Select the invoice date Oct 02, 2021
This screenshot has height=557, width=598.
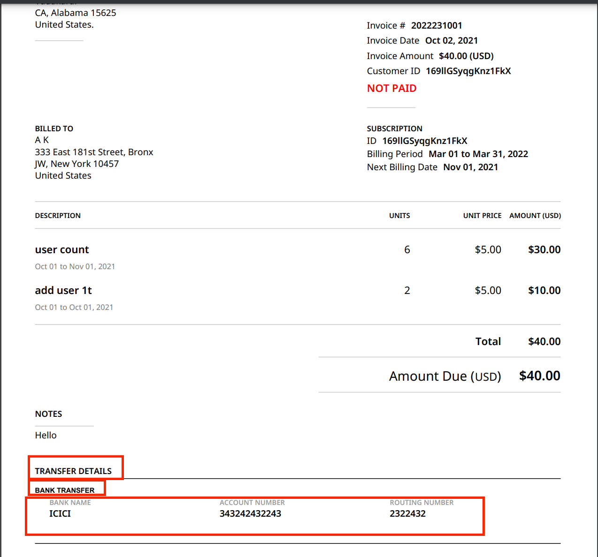[451, 41]
